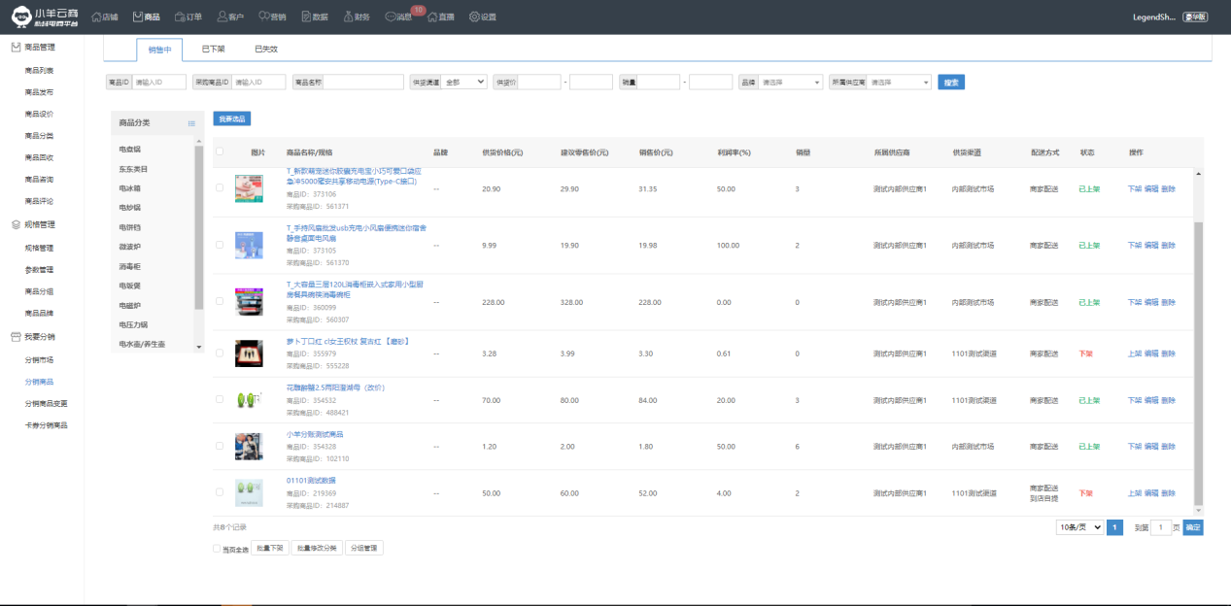Viewport: 1231px width, 606px height.
Task: Click the 商品名称 text input field
Action: (x=363, y=83)
